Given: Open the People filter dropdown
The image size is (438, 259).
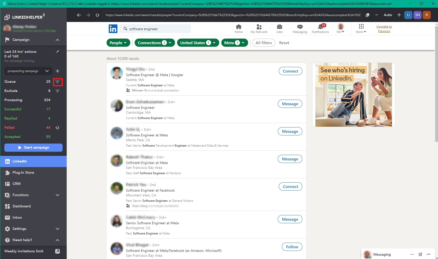Looking at the screenshot, I should point(118,43).
